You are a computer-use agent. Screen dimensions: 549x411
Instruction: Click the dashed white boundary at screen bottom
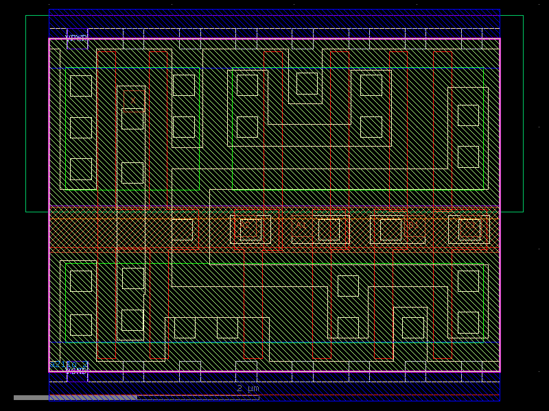click(x=274, y=379)
